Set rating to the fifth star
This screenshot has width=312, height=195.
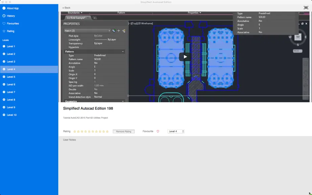[x=89, y=131]
